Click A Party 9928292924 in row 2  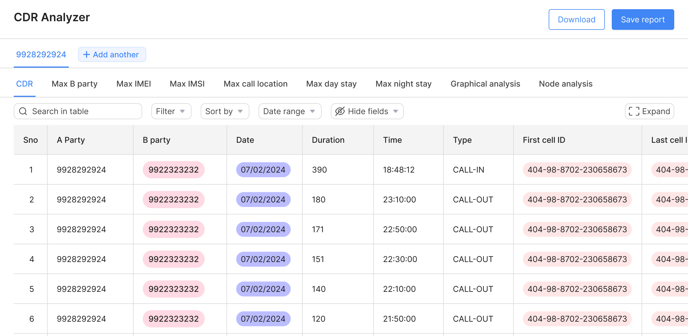pyautogui.click(x=81, y=200)
